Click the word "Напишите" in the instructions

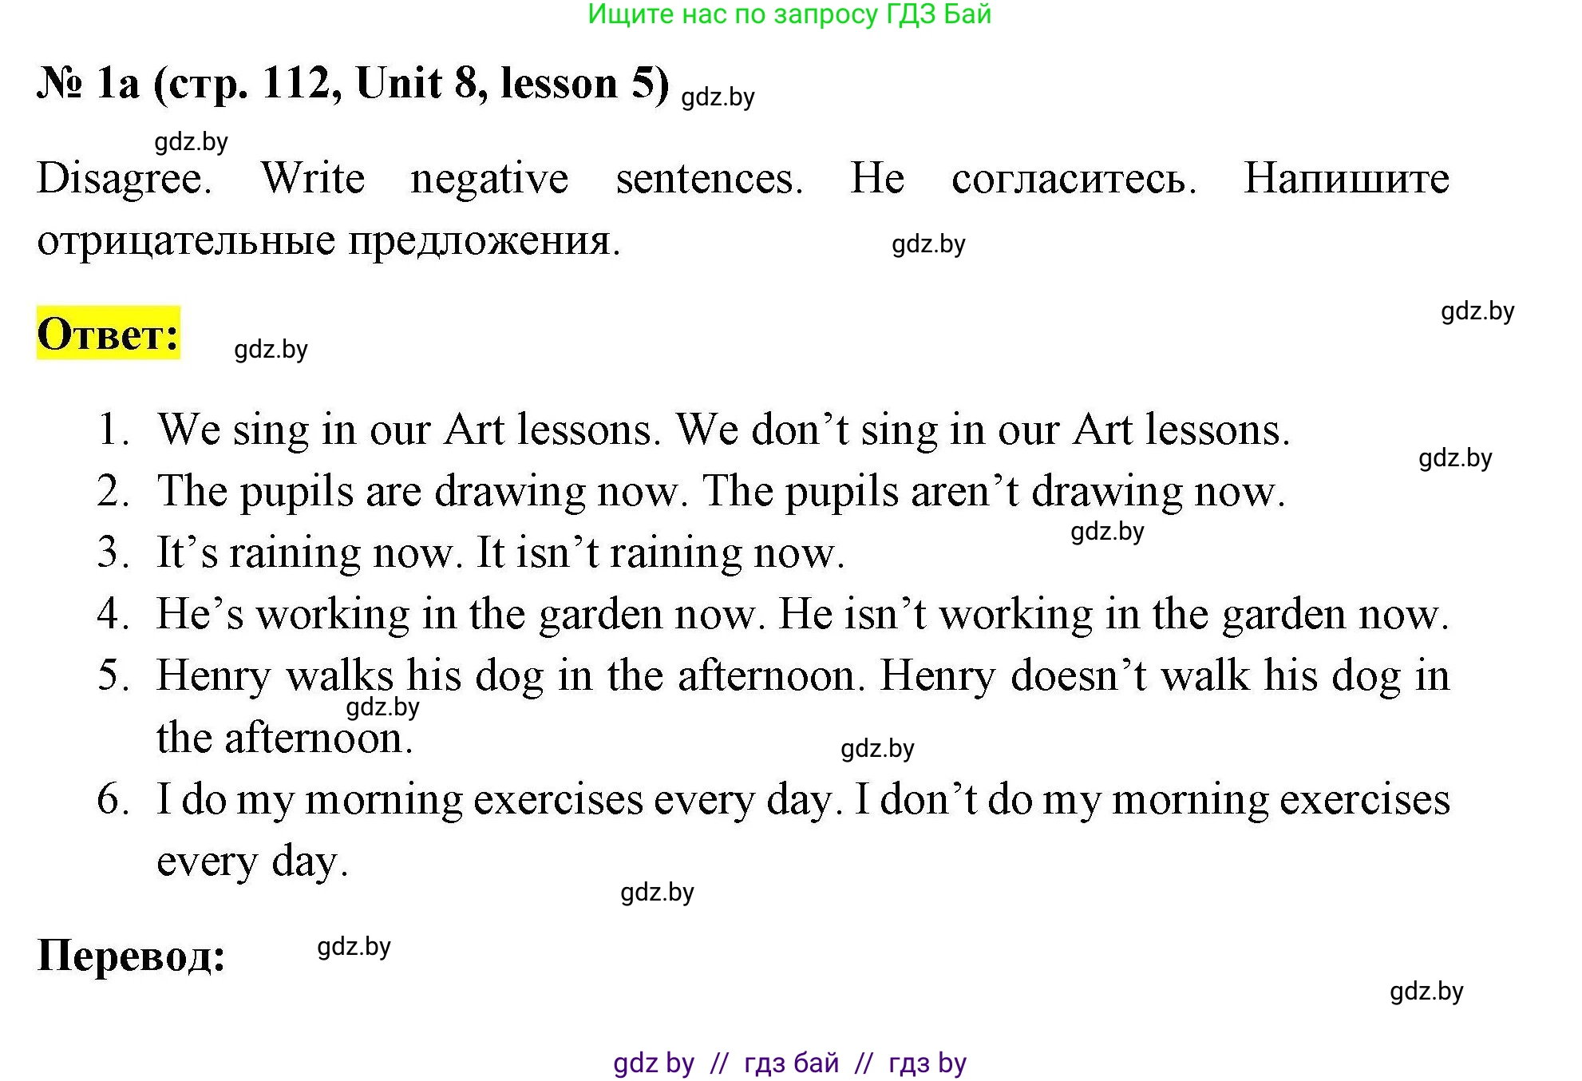point(1346,178)
